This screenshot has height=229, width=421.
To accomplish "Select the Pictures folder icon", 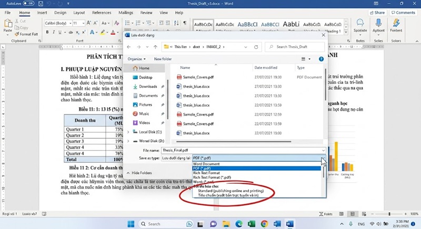I will tap(135, 105).
